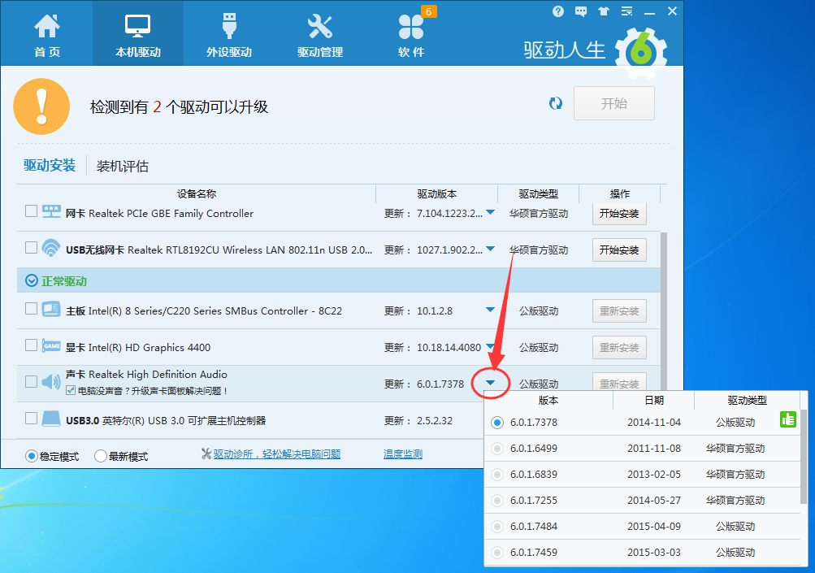Select version 6.0.1.6499 radio button
The width and height of the screenshot is (815, 573).
496,448
